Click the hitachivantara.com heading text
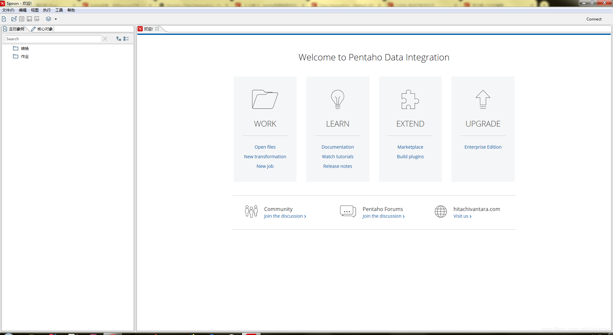Viewport: 613px width, 335px height. (477, 209)
